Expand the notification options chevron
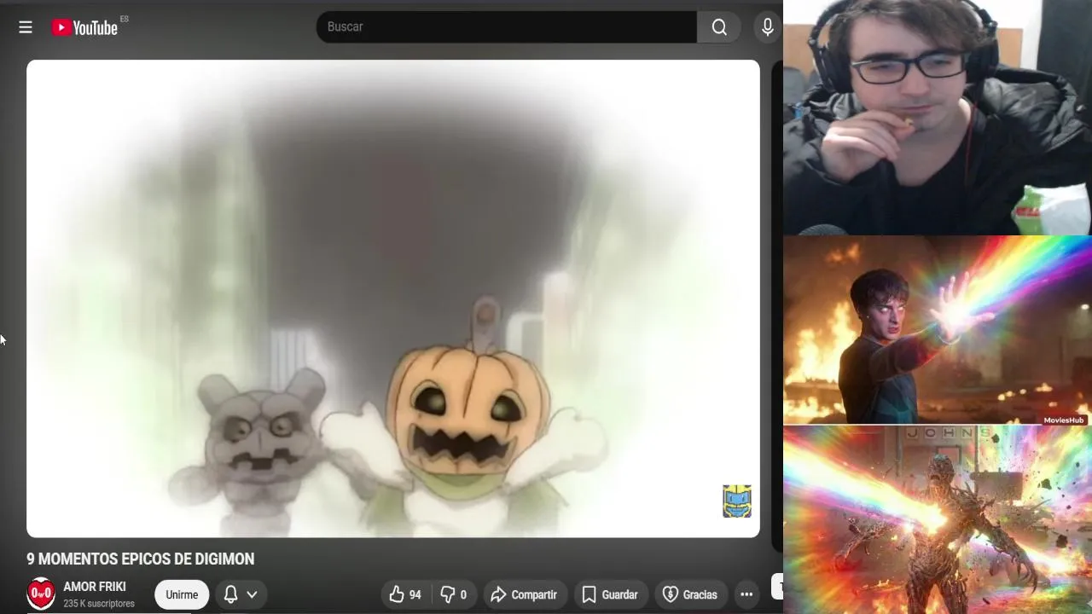 (x=252, y=594)
